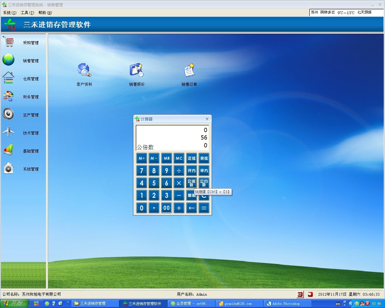Click calculator plus key
The height and width of the screenshot is (308, 385).
[x=179, y=208]
